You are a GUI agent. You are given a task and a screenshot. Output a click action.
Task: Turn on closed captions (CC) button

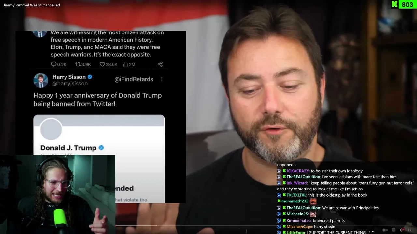[394, 230]
